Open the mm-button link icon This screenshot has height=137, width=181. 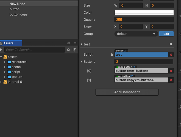(134, 67)
